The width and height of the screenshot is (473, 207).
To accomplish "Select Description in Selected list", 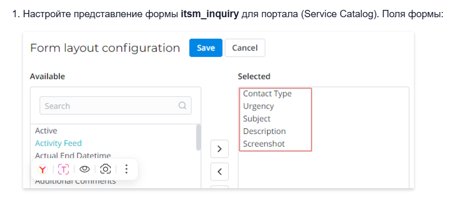I will 264,131.
